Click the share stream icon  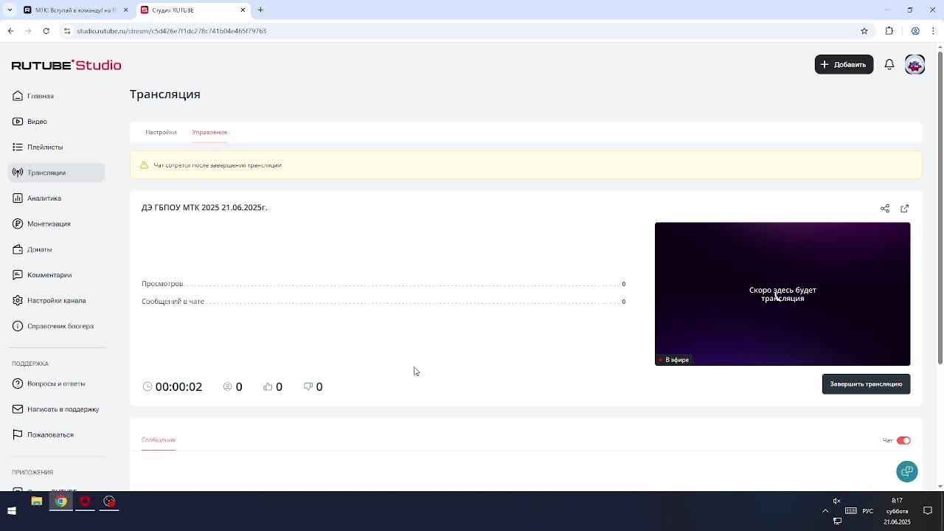pos(885,209)
